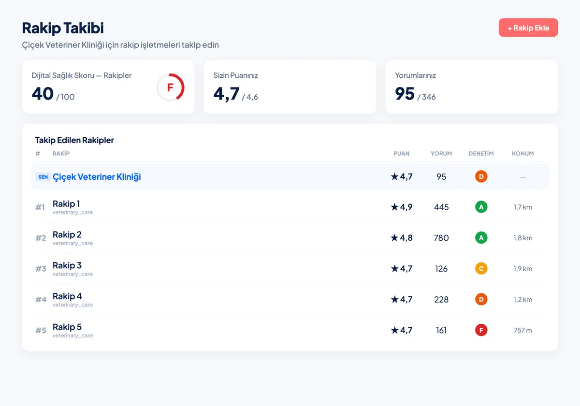The width and height of the screenshot is (580, 406).
Task: Open the Rakip 1 competitor name
Action: [x=66, y=204]
